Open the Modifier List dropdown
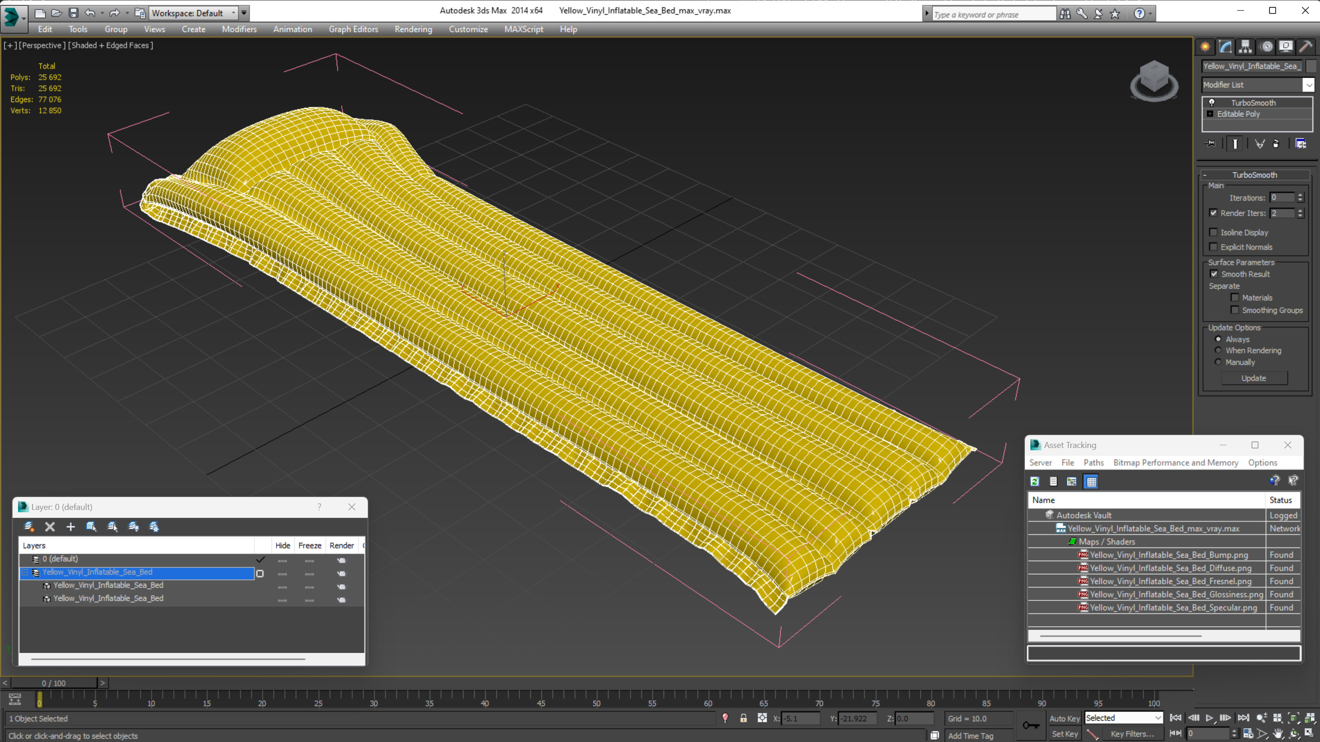The image size is (1320, 742). (1308, 85)
